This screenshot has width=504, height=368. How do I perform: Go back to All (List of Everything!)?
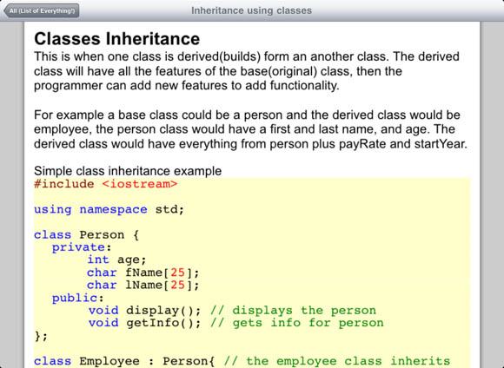[42, 11]
